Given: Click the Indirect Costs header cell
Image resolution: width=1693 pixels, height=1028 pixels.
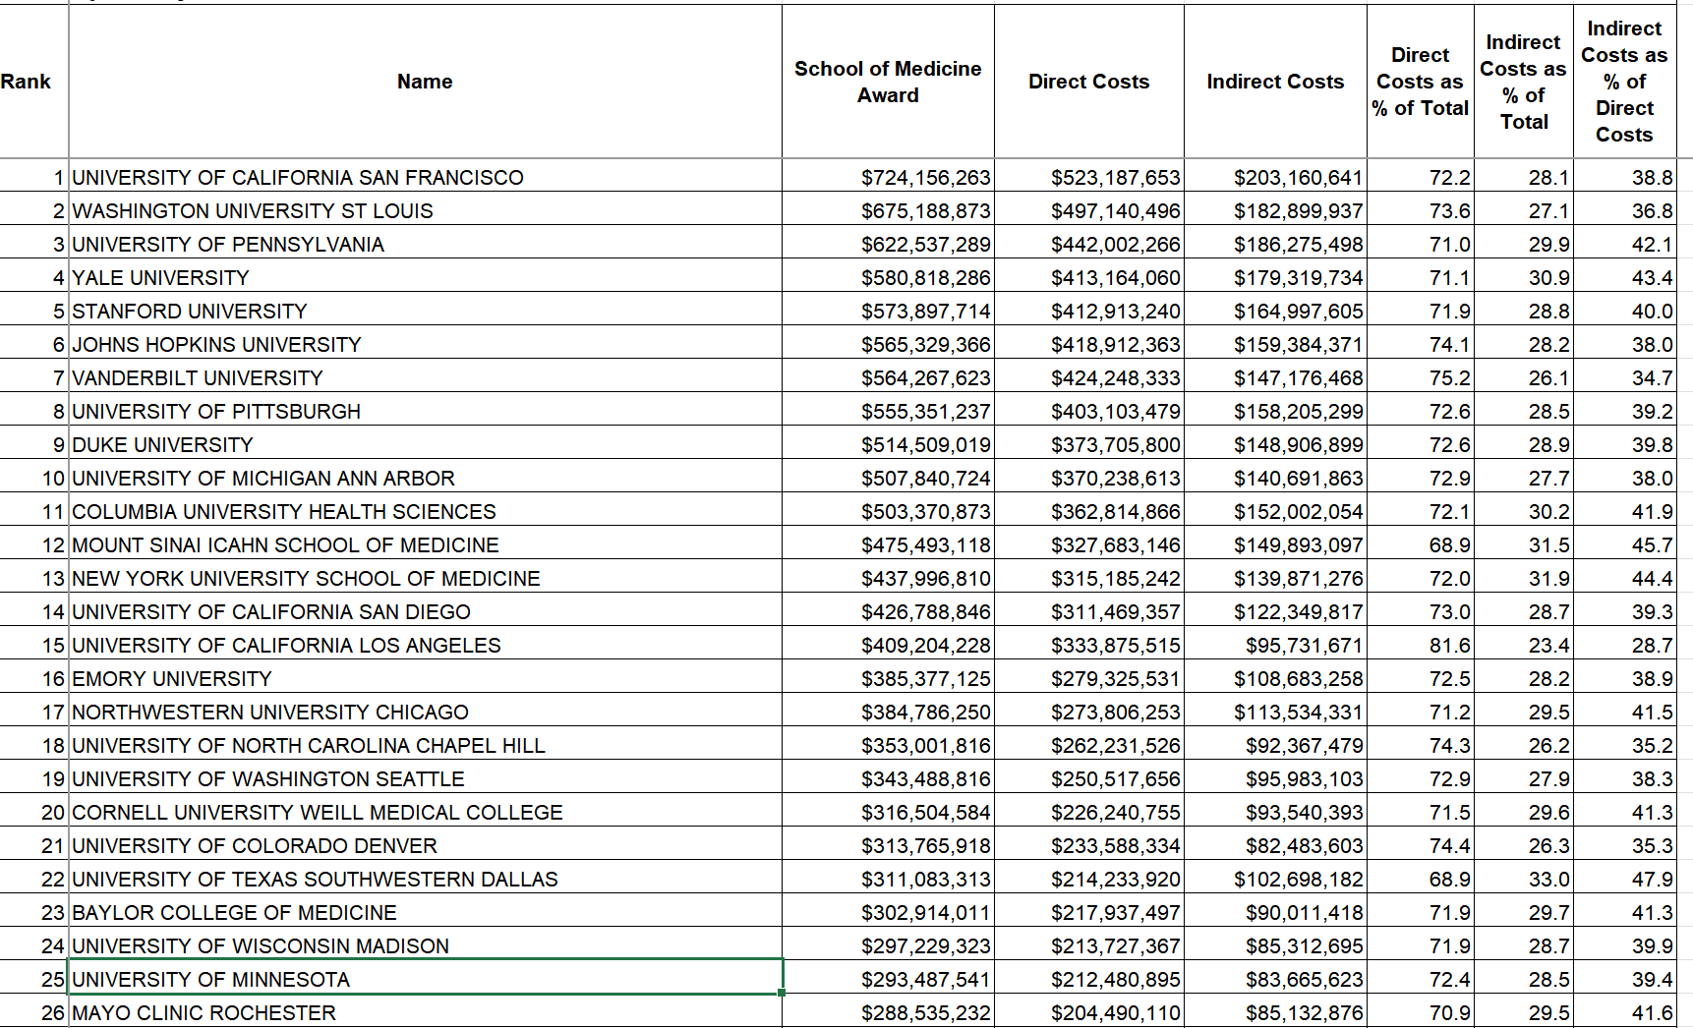Looking at the screenshot, I should point(1275,82).
